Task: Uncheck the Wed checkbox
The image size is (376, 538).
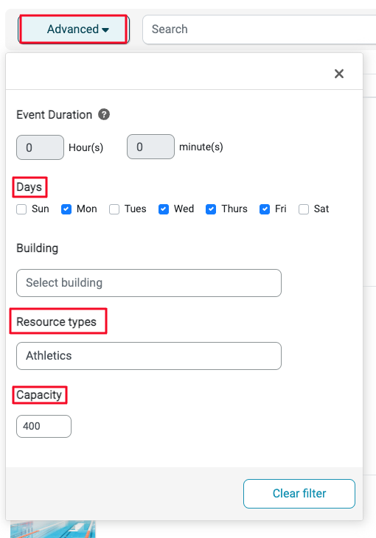Action: coord(164,209)
